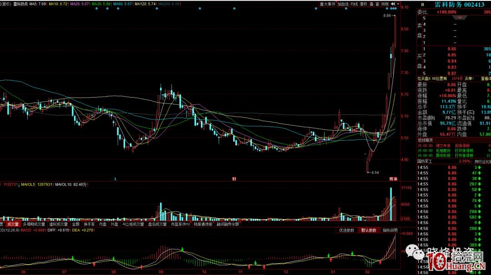
Task: Toggle the 预测 forecast button
Action: click(x=385, y=4)
